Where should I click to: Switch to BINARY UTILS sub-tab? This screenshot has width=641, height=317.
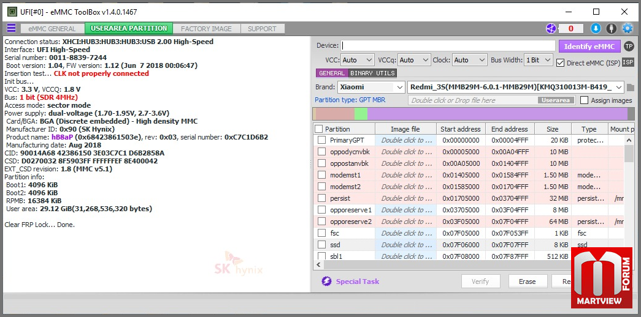(372, 73)
